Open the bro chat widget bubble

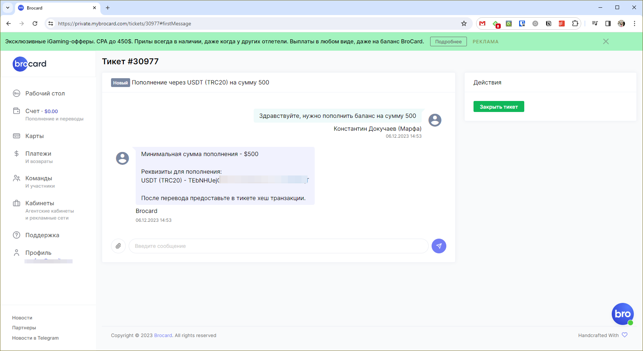pos(623,314)
